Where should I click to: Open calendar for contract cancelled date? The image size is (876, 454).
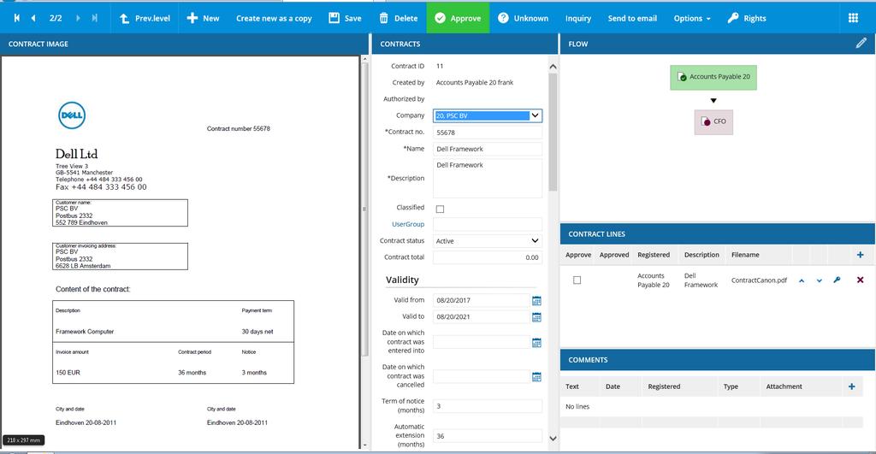tap(536, 377)
